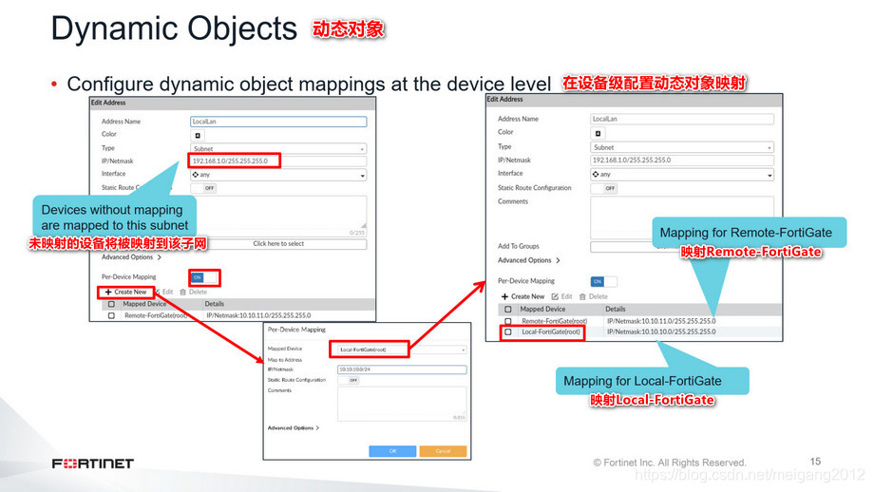Click Delete in right Edit Address dialog

tap(593, 296)
